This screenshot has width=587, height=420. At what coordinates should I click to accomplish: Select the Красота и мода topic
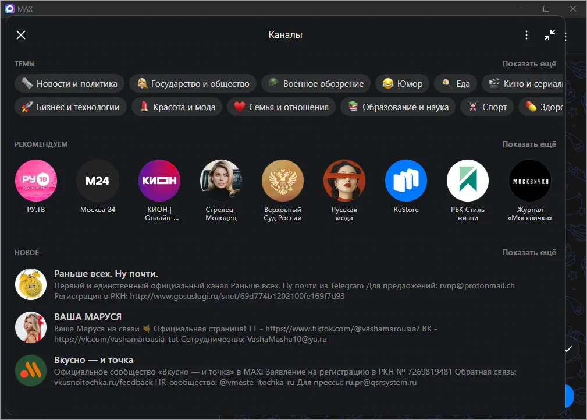(x=177, y=107)
